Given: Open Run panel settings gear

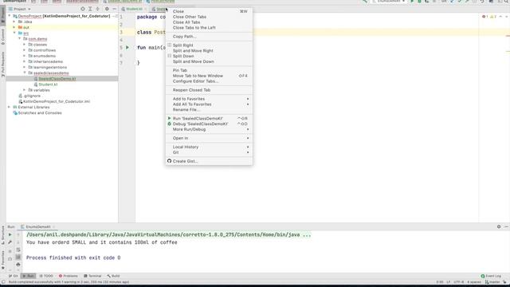Looking at the screenshot, I should tap(499, 226).
